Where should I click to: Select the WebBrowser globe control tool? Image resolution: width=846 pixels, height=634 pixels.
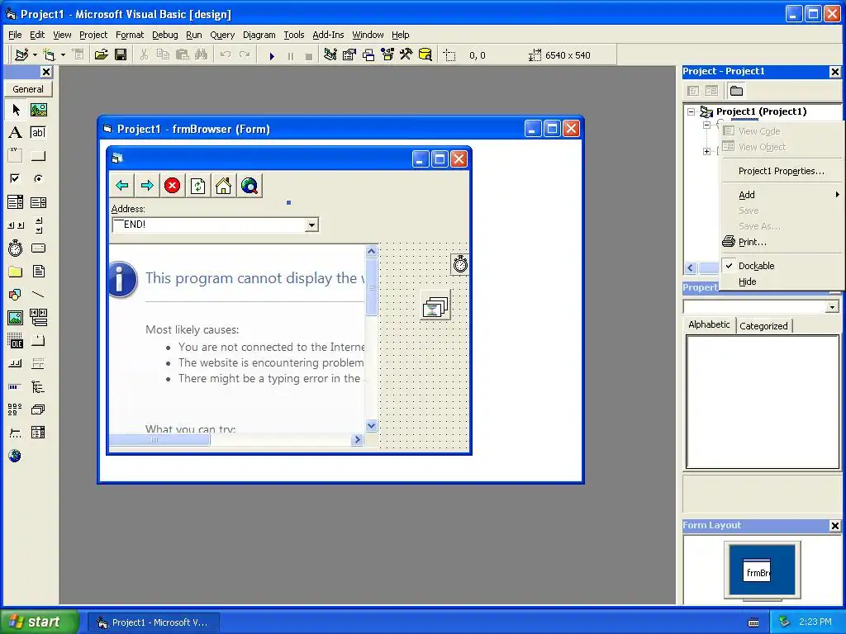coord(15,456)
